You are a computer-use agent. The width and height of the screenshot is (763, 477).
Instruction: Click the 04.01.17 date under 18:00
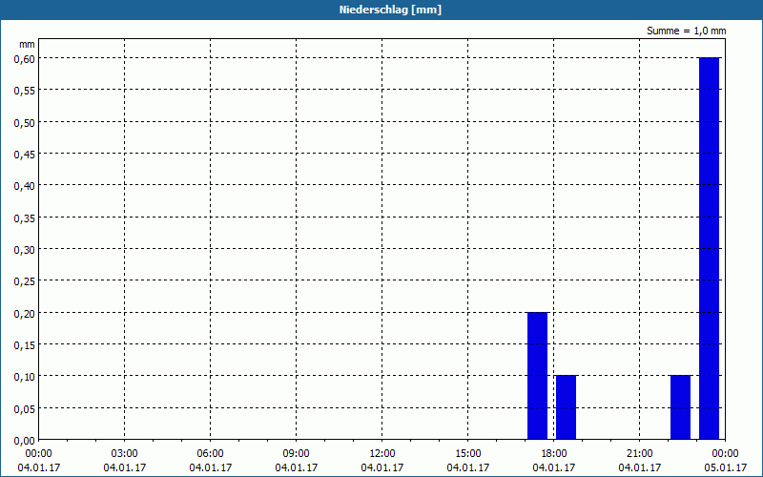pos(554,467)
